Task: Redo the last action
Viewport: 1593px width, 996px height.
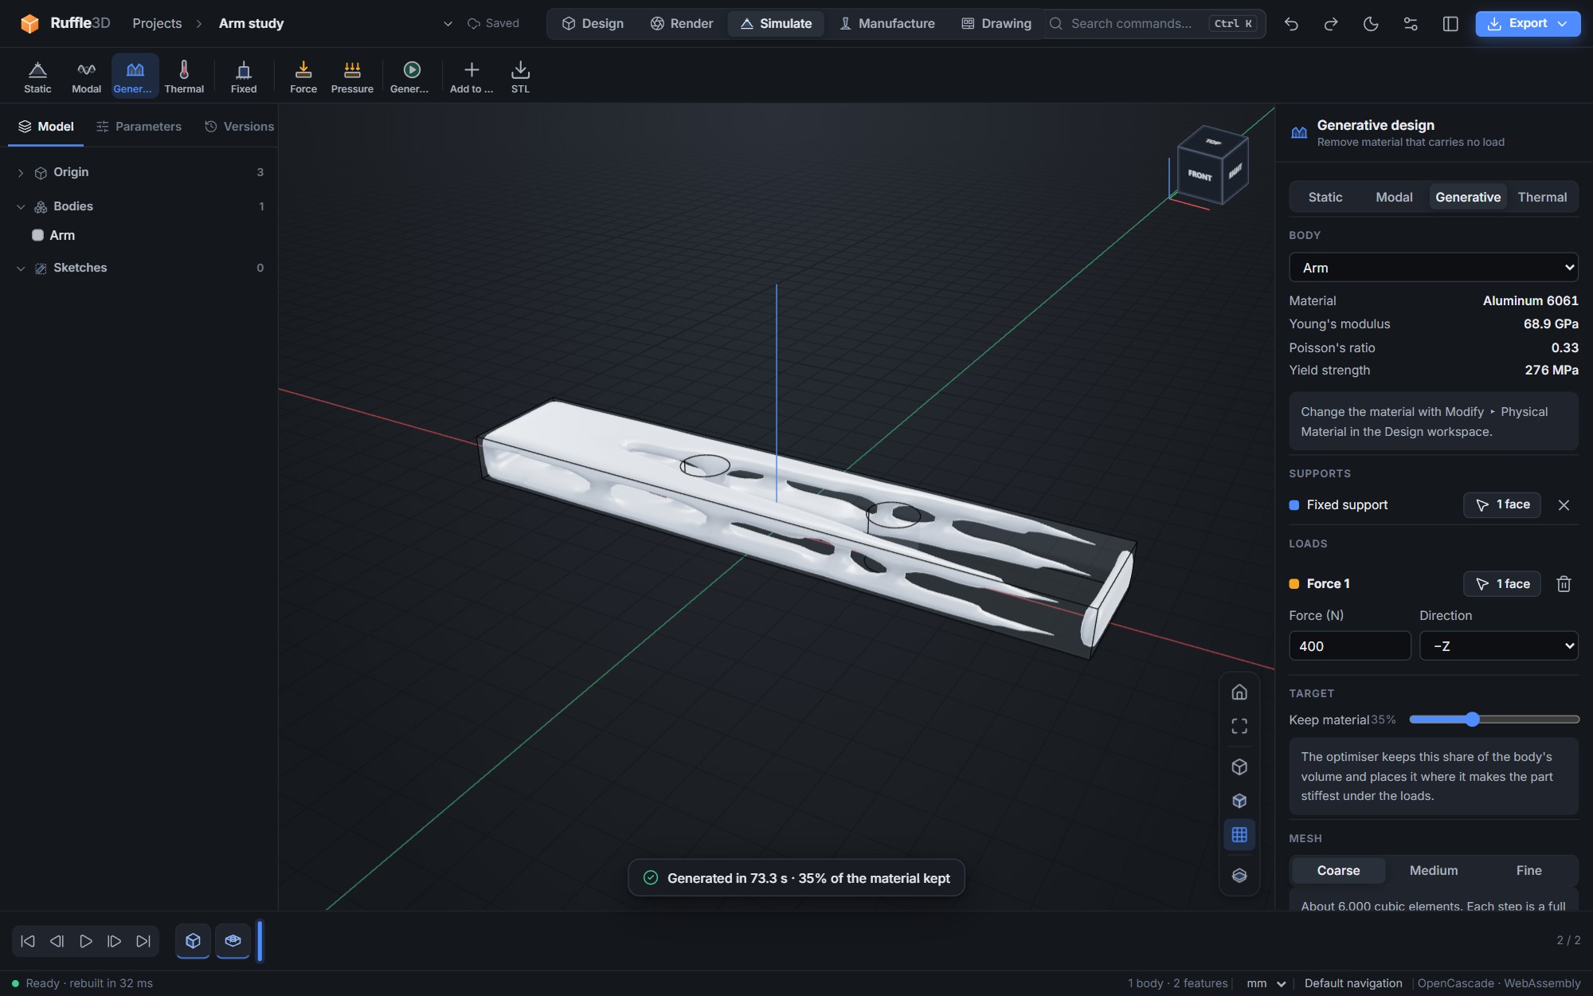Action: coord(1331,24)
